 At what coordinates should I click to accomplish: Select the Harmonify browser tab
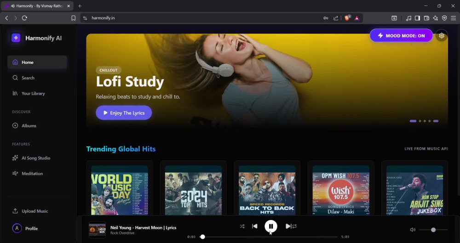tap(37, 6)
